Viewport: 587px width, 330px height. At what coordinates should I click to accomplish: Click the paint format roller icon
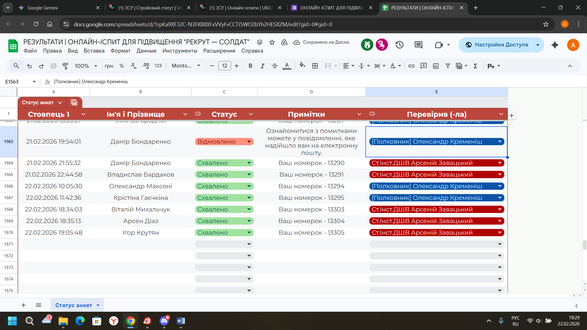(x=65, y=66)
